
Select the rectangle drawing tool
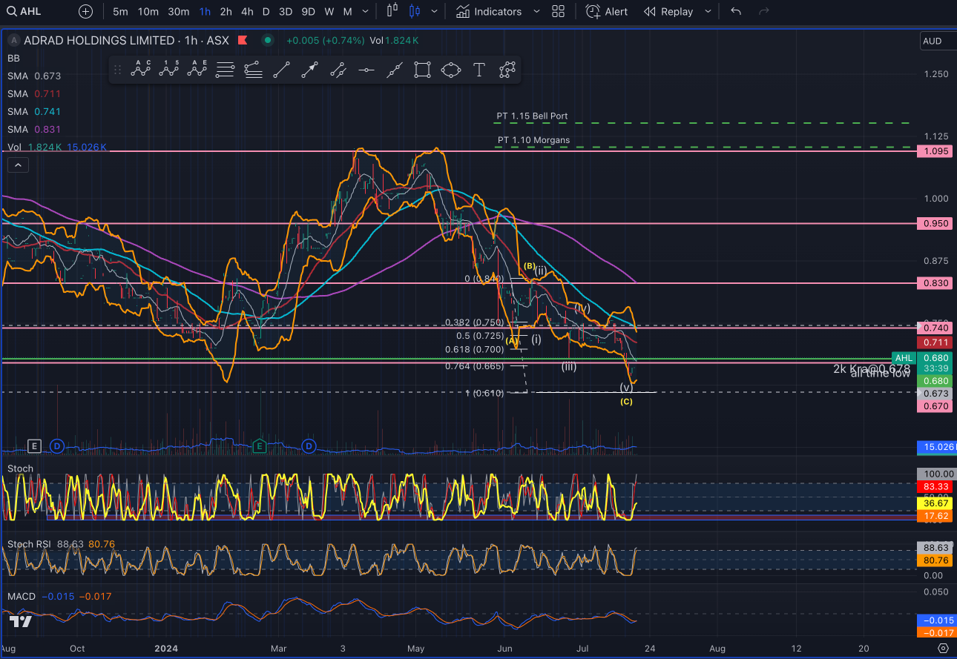422,70
